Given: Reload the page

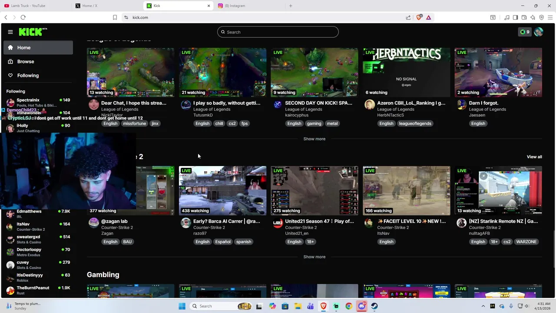Looking at the screenshot, I should coord(23,17).
